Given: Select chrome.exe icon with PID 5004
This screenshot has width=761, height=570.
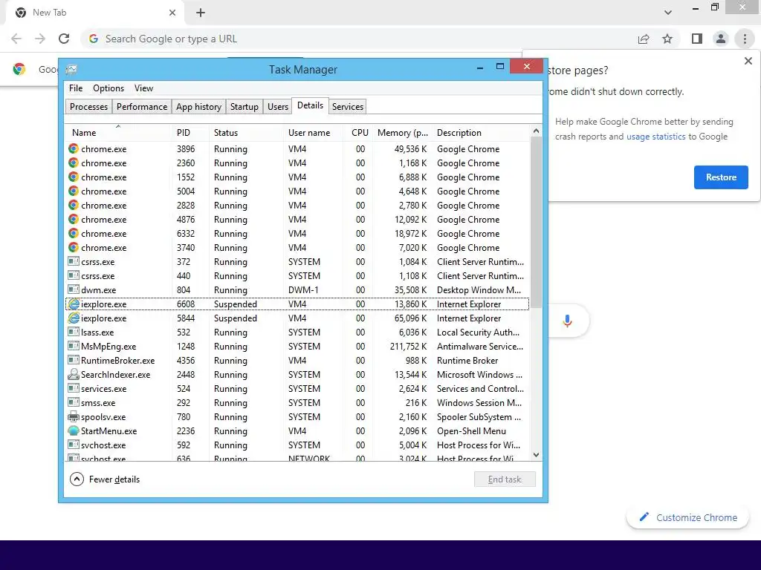Looking at the screenshot, I should pos(74,191).
